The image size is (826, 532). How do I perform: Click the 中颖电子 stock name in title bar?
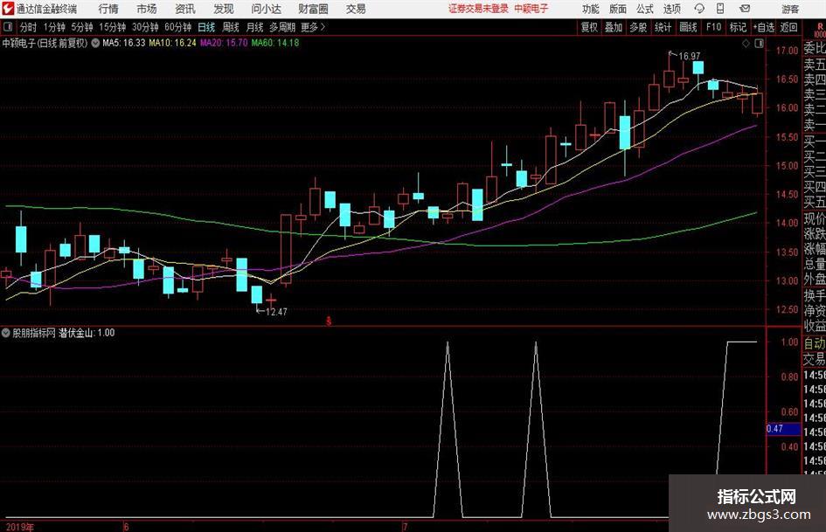coord(531,9)
